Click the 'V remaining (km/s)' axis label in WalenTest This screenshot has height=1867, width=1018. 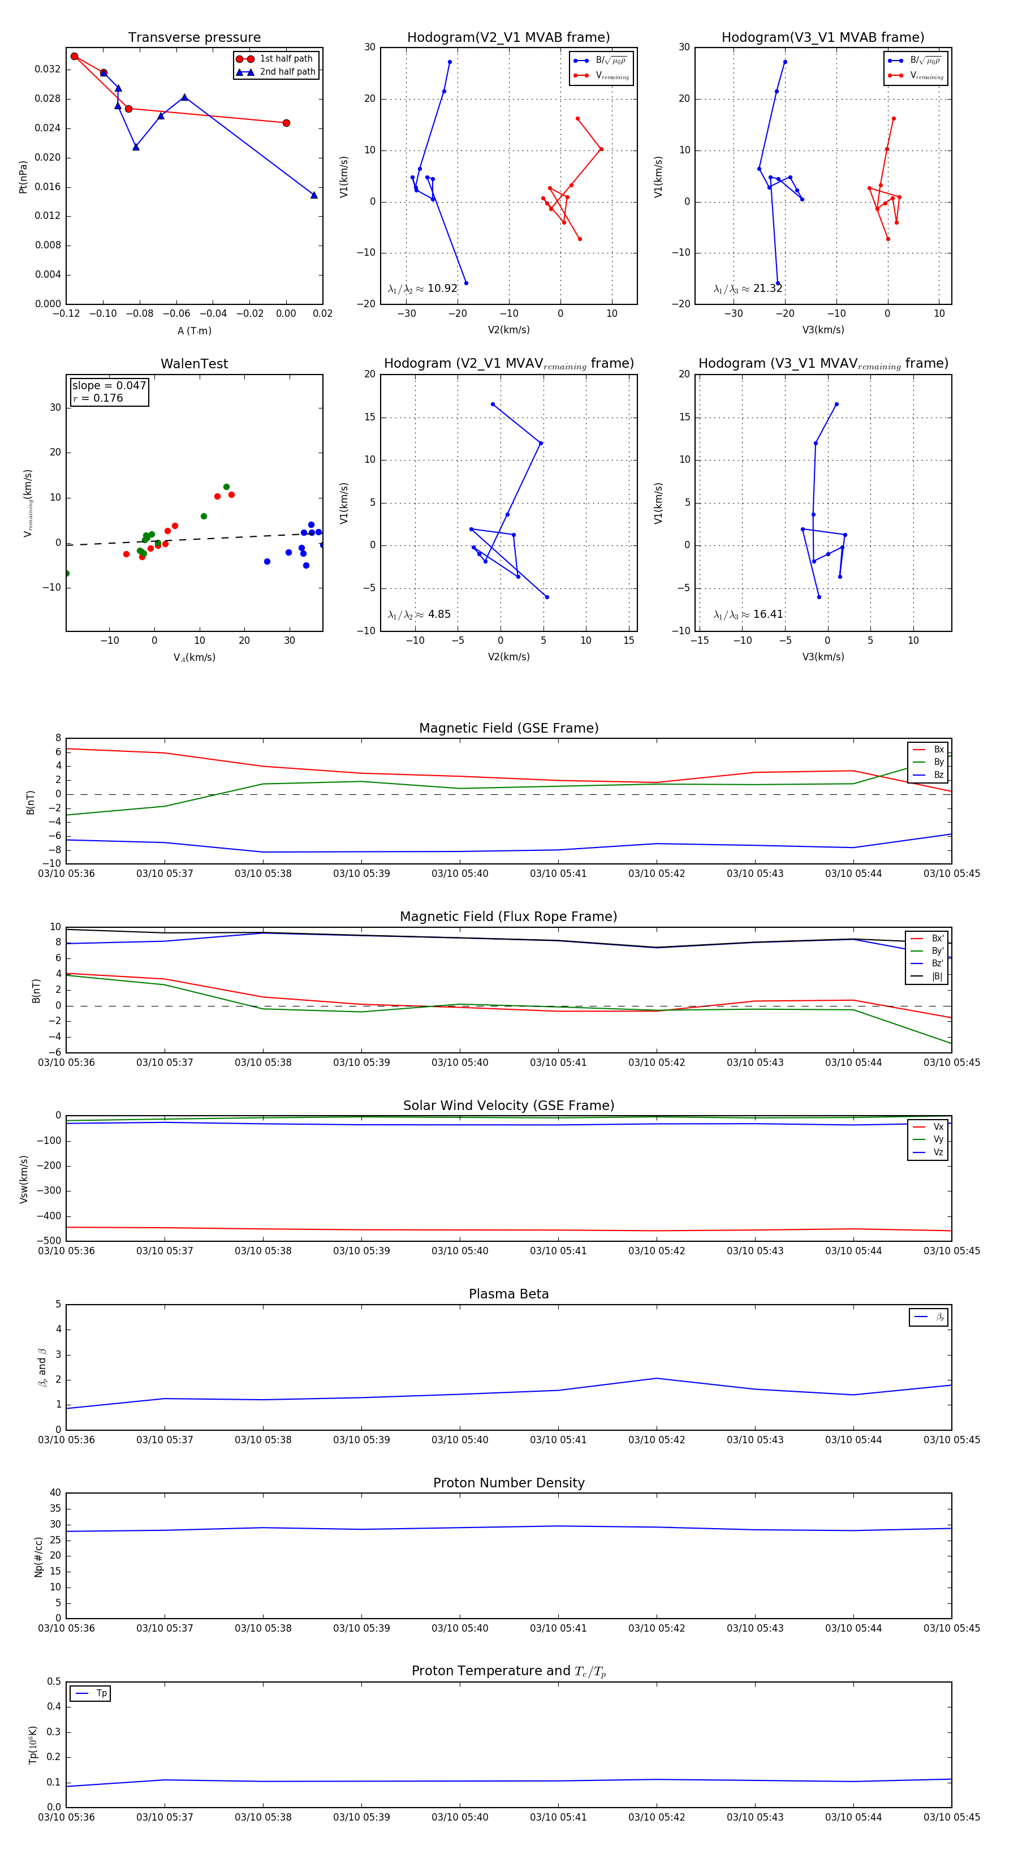pyautogui.click(x=28, y=503)
